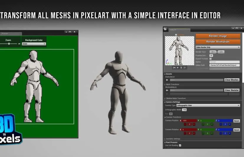Screen dimensions: 244x157
Task: Assign selected asset with SkeletalMesh arrow
Action: click(x=167, y=90)
